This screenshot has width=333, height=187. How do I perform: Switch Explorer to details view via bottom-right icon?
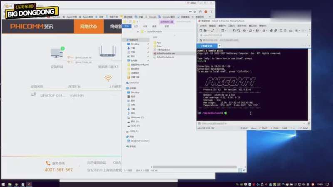click(x=240, y=170)
